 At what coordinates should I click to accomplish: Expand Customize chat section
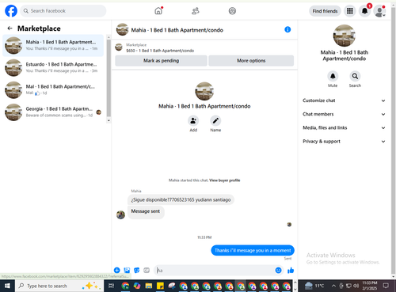[x=344, y=100]
